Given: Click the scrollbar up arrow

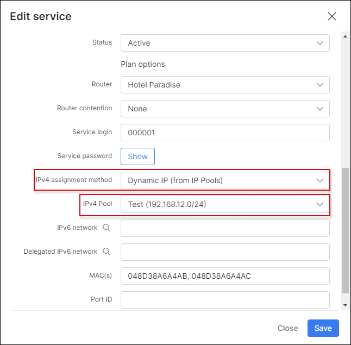Looking at the screenshot, I should click(x=345, y=36).
